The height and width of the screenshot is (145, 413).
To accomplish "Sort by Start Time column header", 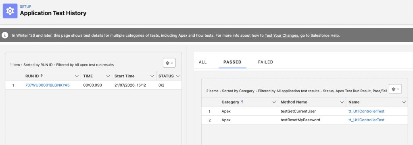I will coord(124,76).
